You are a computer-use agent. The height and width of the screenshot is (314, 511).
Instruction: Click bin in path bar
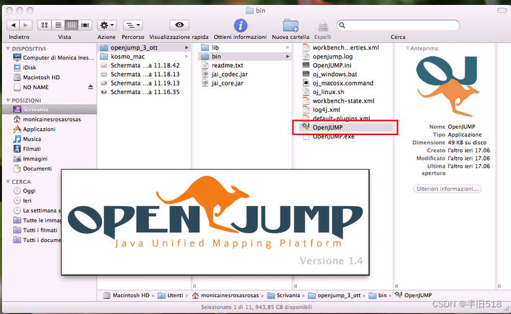[x=378, y=295]
